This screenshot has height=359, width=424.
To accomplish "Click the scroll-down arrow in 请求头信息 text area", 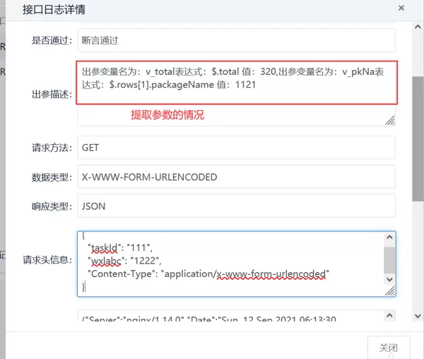I will [389, 280].
